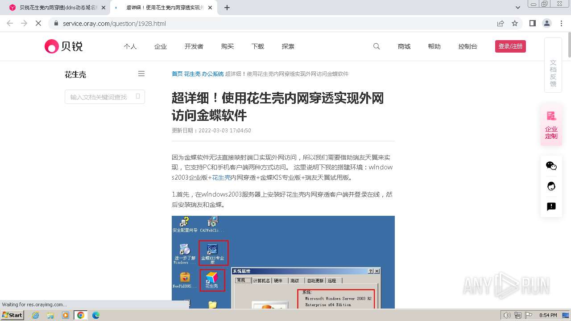Open the 帮助 link
Image resolution: width=571 pixels, height=321 pixels.
click(434, 46)
